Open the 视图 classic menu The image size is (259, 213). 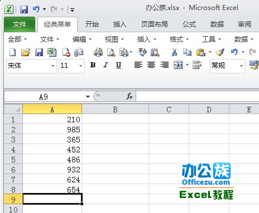click(114, 39)
